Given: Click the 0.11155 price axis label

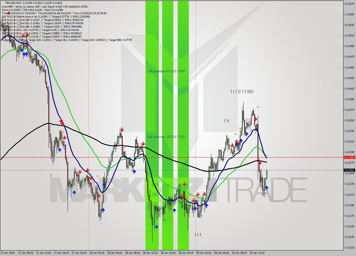Looking at the screenshot, I should coord(350,226).
